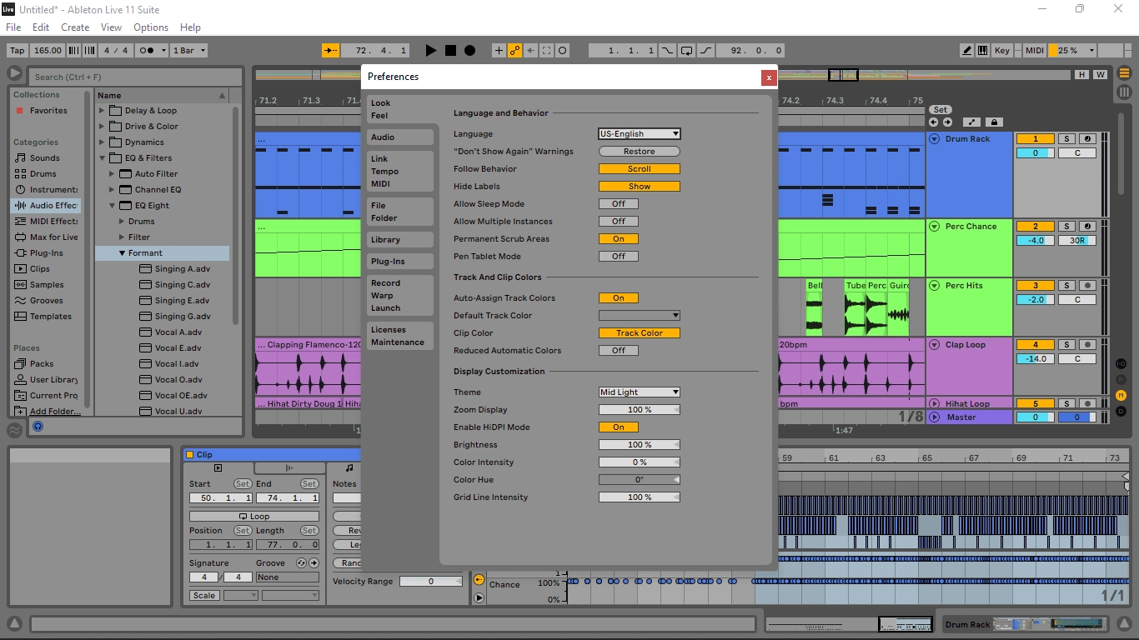Open the Plug-Ins preferences tab

click(400, 261)
